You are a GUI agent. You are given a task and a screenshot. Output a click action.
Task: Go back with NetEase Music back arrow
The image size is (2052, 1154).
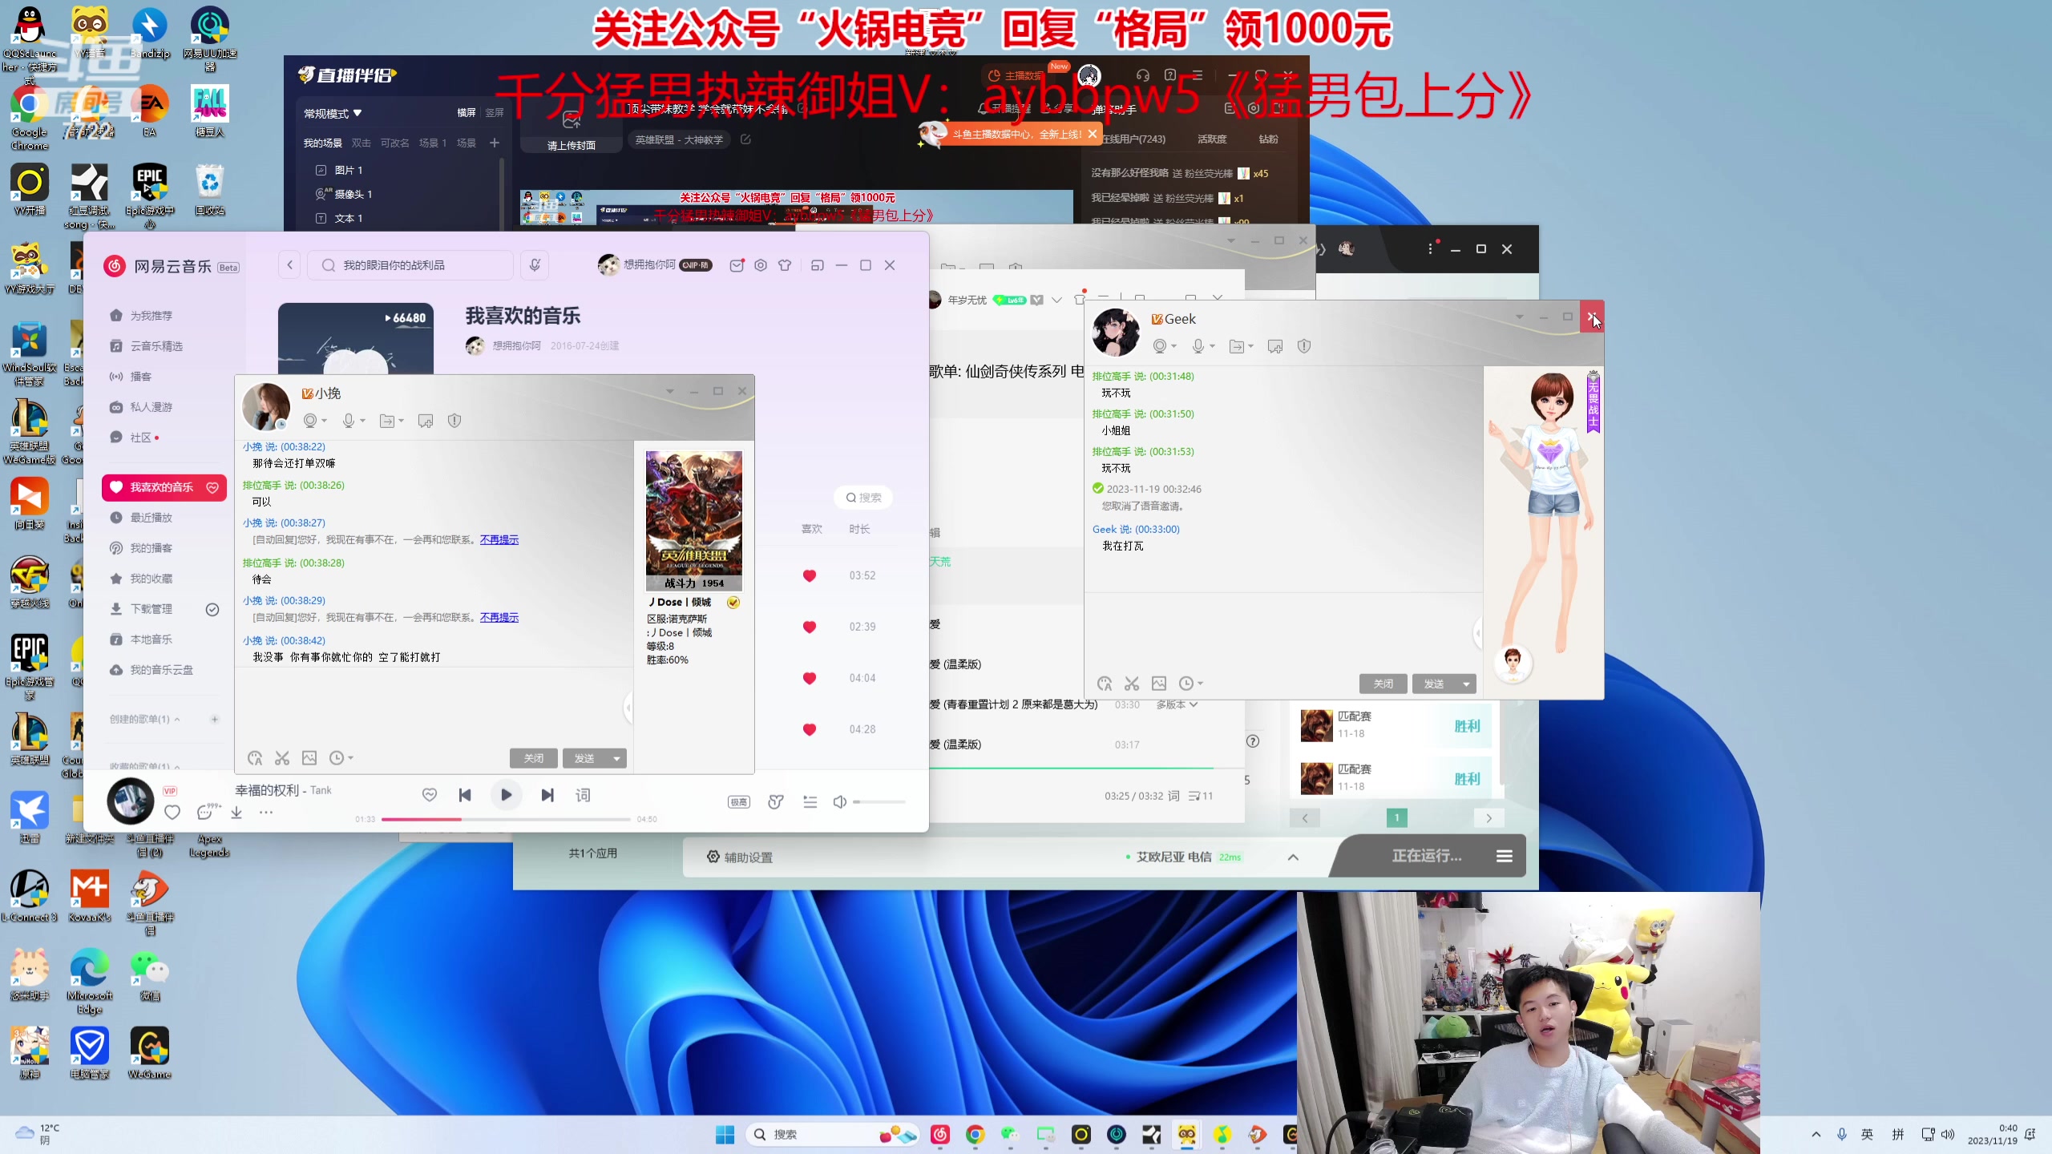(290, 265)
